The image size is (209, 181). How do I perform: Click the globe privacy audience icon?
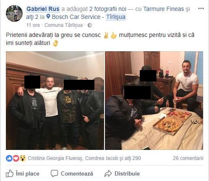(90, 25)
